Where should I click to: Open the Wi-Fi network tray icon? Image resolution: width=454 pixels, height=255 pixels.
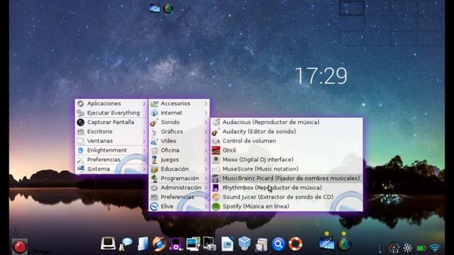[x=435, y=248]
